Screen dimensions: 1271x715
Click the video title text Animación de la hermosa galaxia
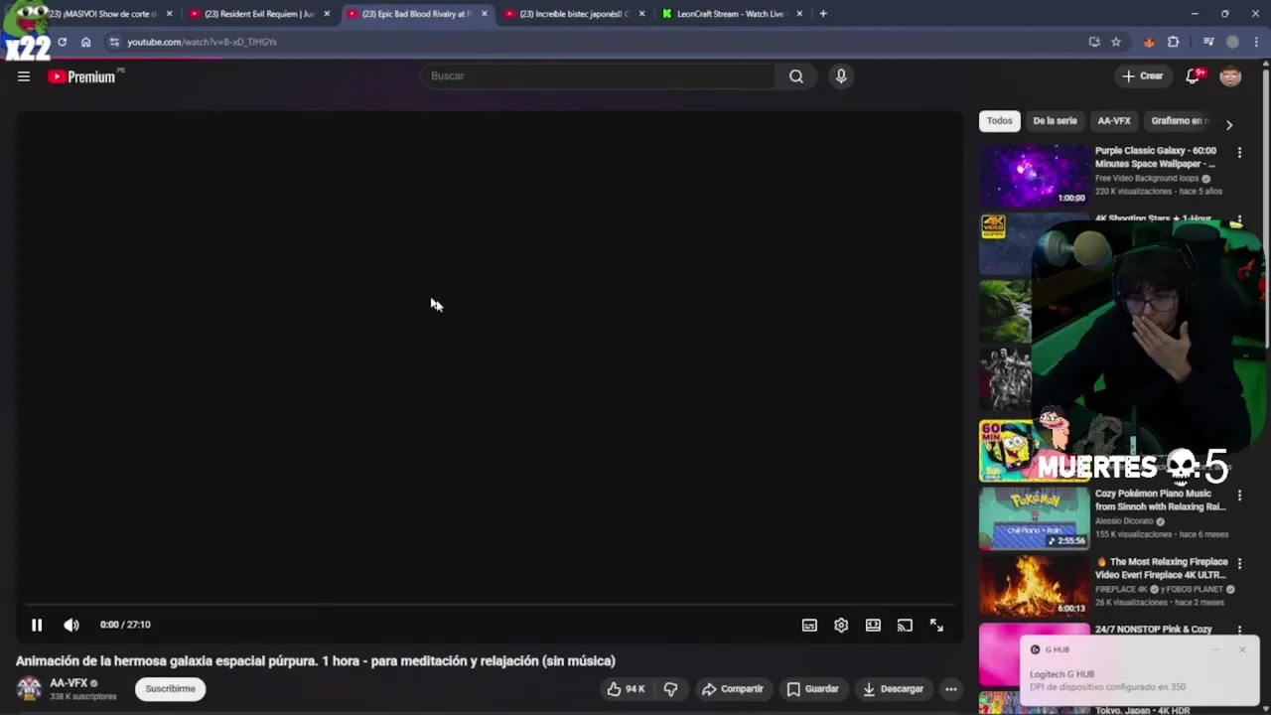click(x=316, y=661)
